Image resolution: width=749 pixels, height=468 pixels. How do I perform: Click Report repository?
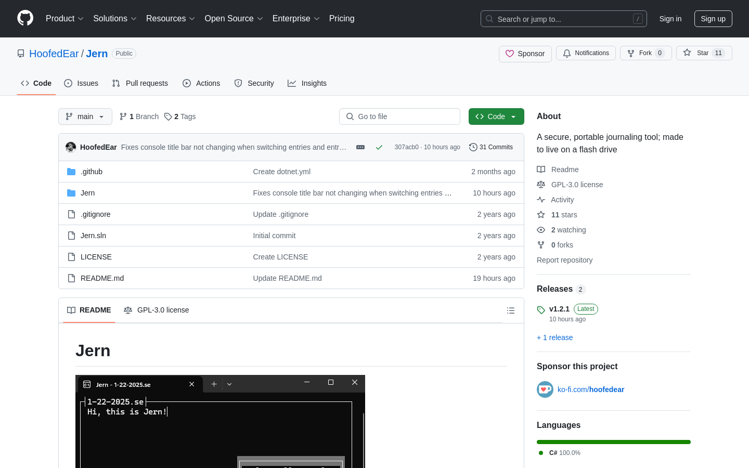564,260
